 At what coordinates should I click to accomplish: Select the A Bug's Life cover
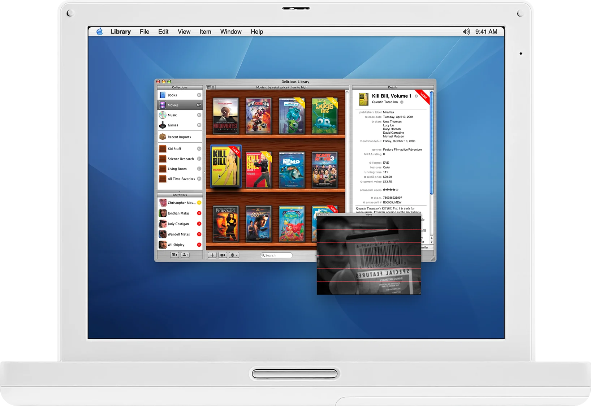point(324,116)
